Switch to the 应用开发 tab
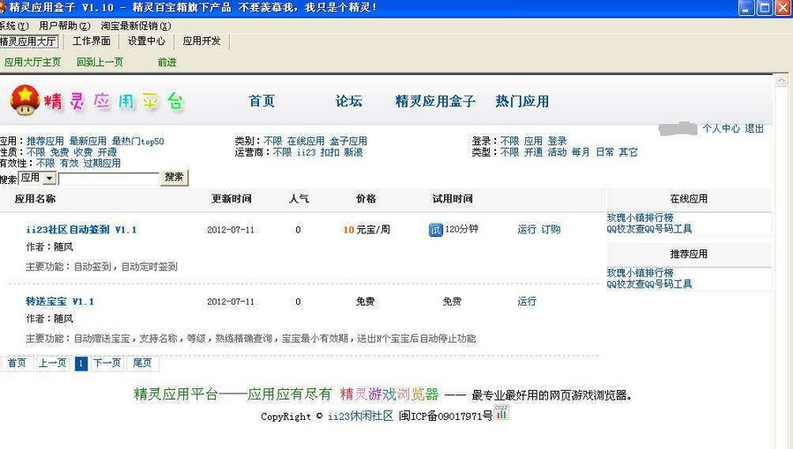793x449 pixels. 201,41
